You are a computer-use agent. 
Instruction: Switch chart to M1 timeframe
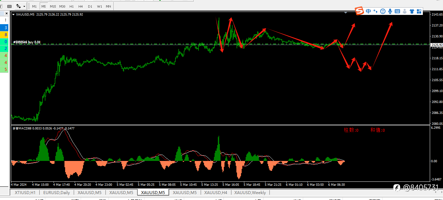pos(34,6)
